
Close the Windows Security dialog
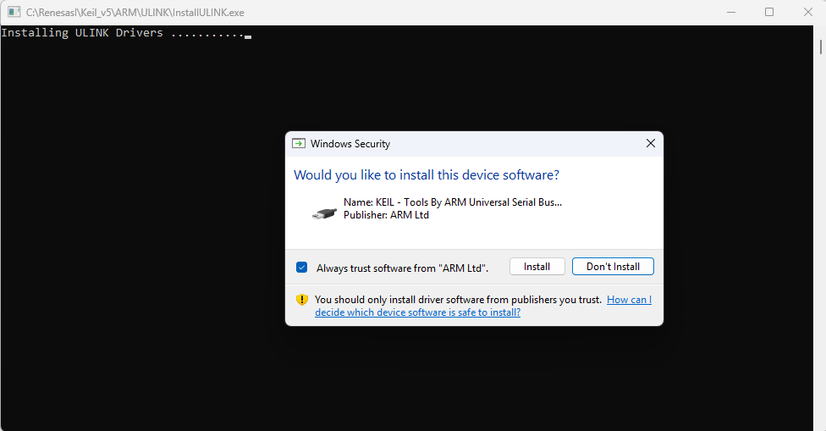coord(650,144)
